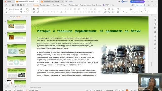The width and height of the screenshot is (162, 91).
Task: Open the 'Меню' hamburger menu
Action: click(x=7, y=5)
